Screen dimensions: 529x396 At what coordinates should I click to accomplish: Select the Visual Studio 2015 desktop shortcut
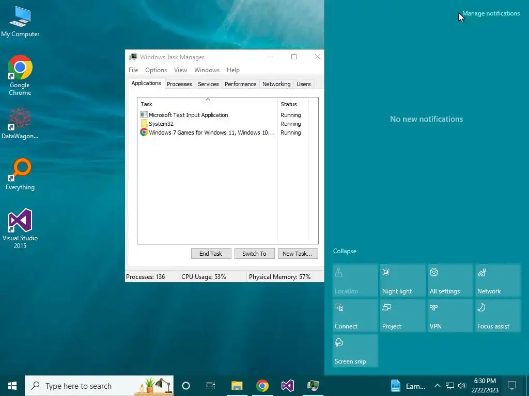click(x=20, y=228)
